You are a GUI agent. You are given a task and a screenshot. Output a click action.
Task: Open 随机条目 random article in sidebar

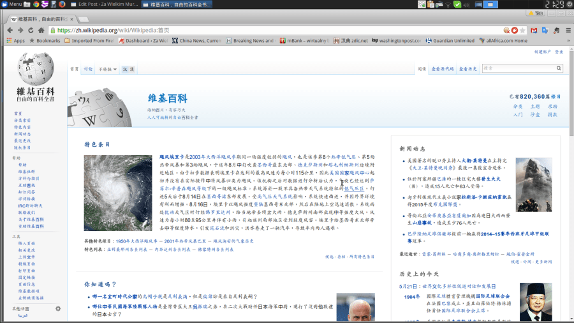point(22,147)
